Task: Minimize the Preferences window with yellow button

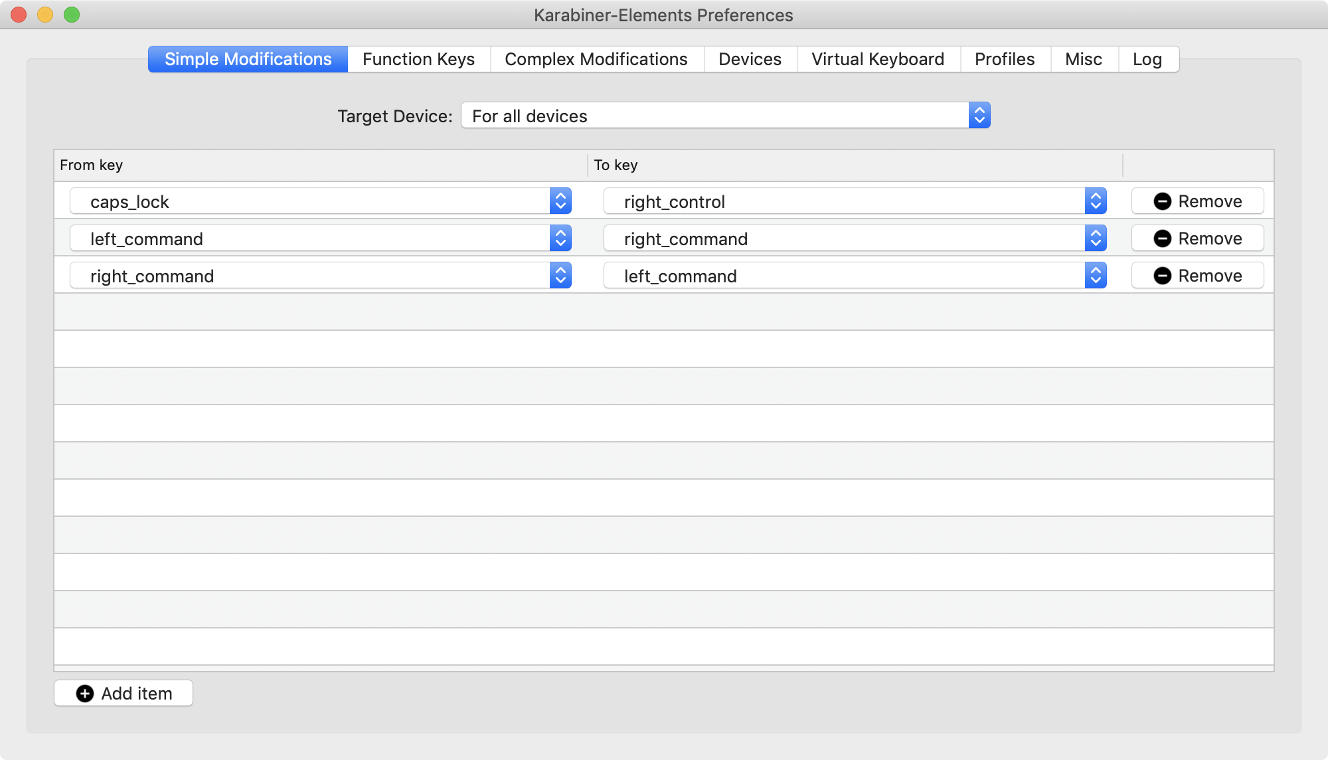Action: pyautogui.click(x=45, y=15)
